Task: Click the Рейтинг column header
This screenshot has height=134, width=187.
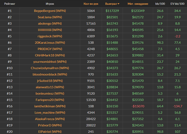Action: 10,4
